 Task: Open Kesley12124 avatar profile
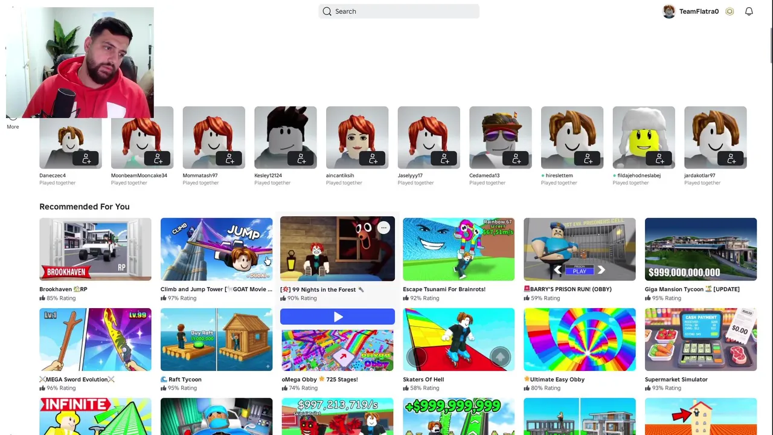click(x=286, y=137)
